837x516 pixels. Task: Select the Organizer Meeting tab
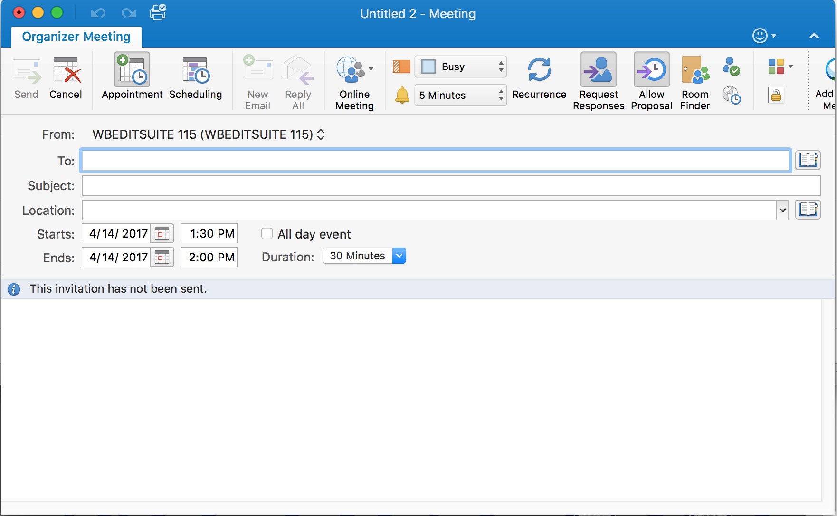[76, 37]
